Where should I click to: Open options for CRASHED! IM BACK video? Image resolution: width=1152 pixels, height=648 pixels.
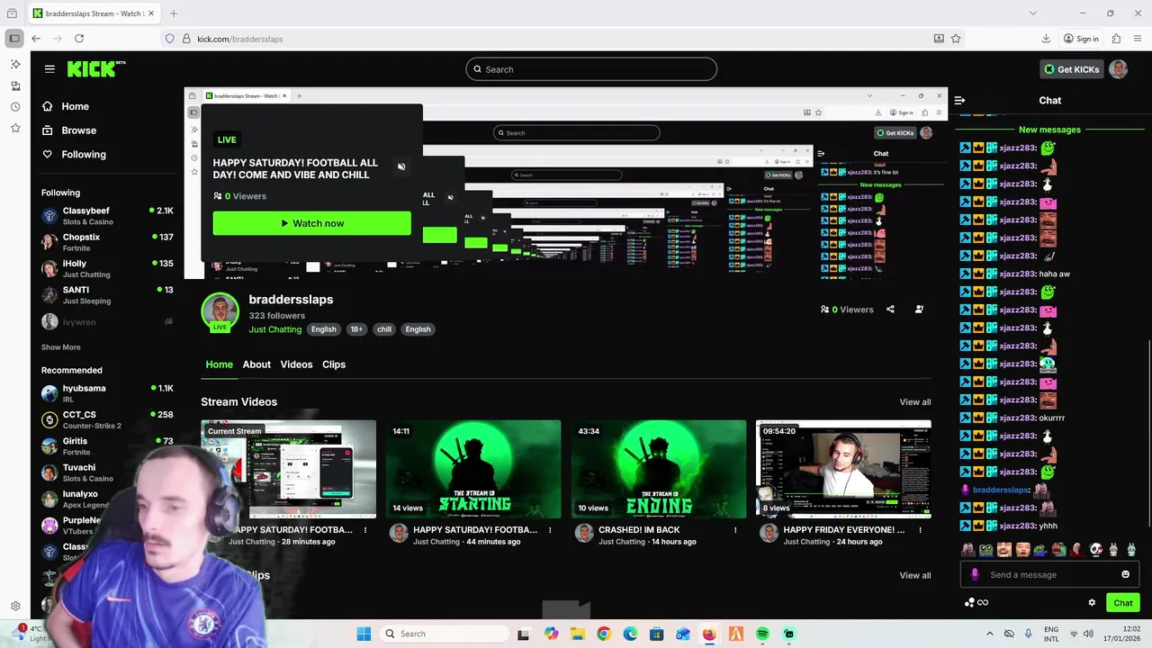(735, 530)
